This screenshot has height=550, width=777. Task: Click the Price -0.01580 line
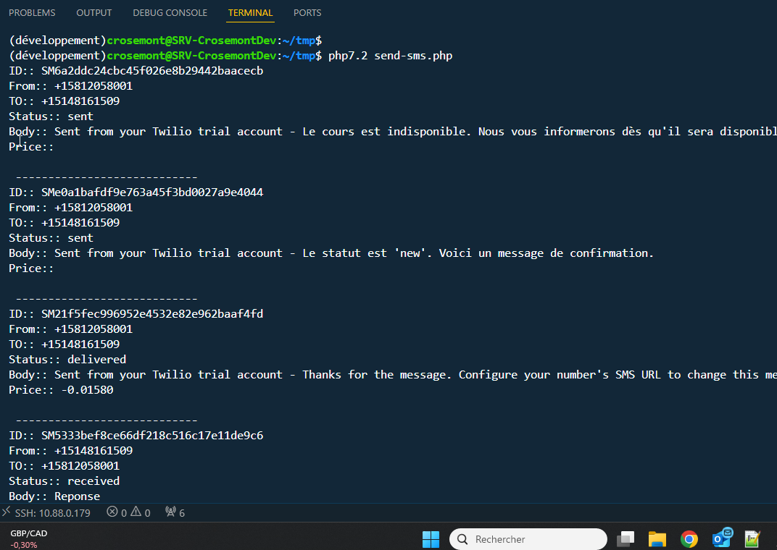(x=61, y=390)
